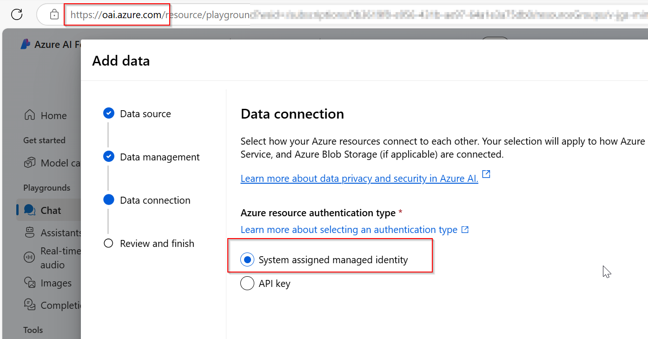This screenshot has width=648, height=339.
Task: Click the Images picture icon
Action: 30,282
